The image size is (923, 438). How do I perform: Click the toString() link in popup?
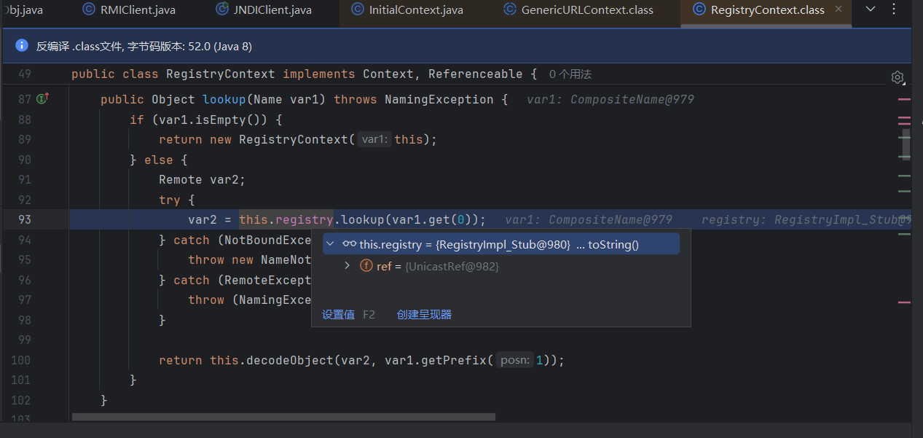tap(613, 245)
